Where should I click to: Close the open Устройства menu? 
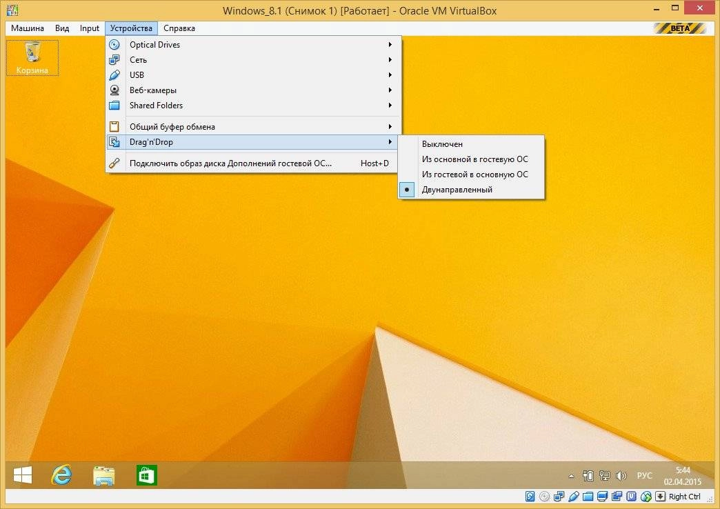[x=131, y=28]
